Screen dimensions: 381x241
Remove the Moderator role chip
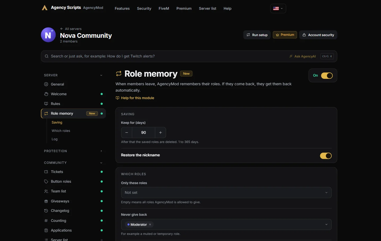tap(150, 225)
